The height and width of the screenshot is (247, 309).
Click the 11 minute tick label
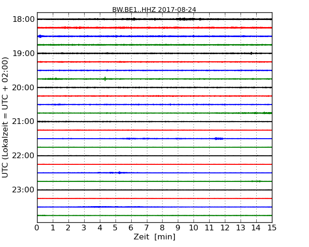click(209, 228)
